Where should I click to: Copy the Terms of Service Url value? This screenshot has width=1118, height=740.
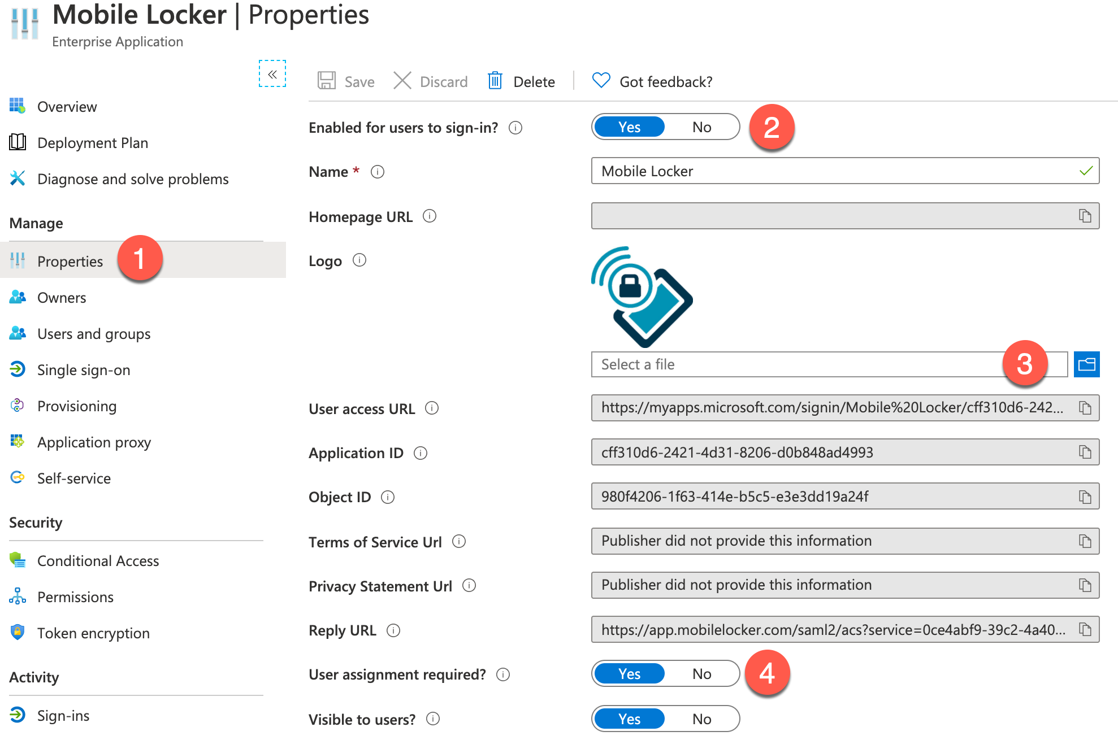[1085, 541]
